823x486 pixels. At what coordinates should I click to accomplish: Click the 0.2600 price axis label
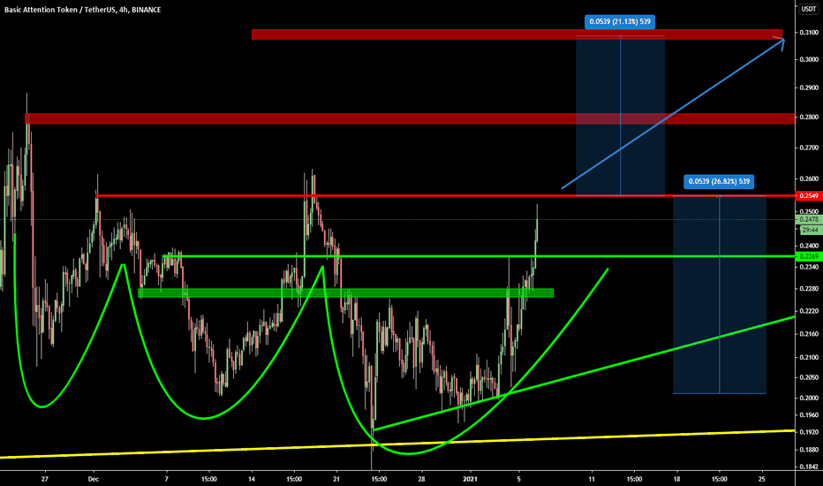click(x=809, y=179)
